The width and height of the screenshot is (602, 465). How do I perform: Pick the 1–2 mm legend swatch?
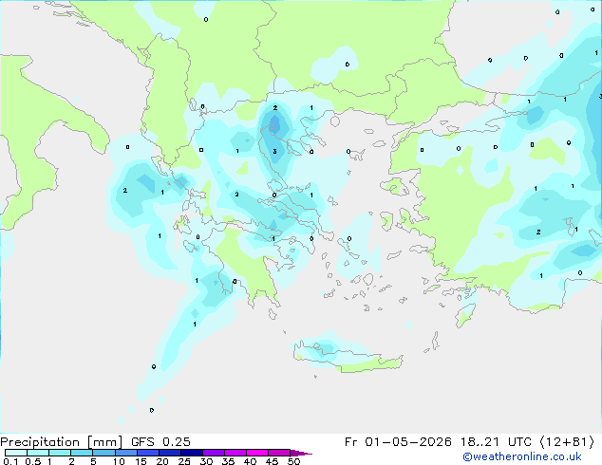coord(60,453)
